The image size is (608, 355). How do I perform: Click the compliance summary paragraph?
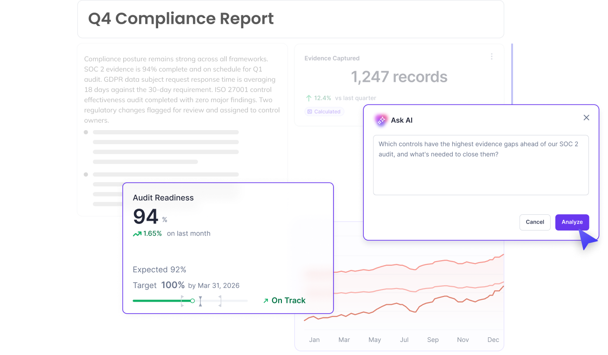tap(182, 90)
